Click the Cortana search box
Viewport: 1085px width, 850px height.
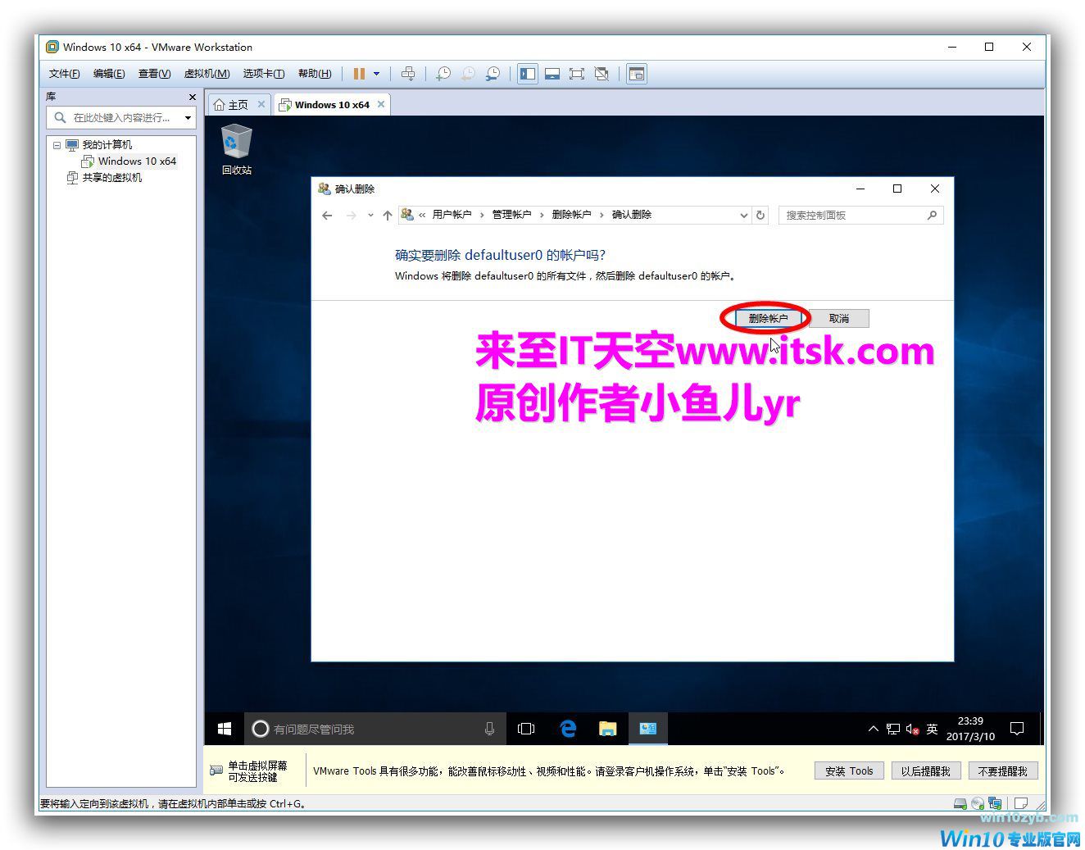click(375, 729)
